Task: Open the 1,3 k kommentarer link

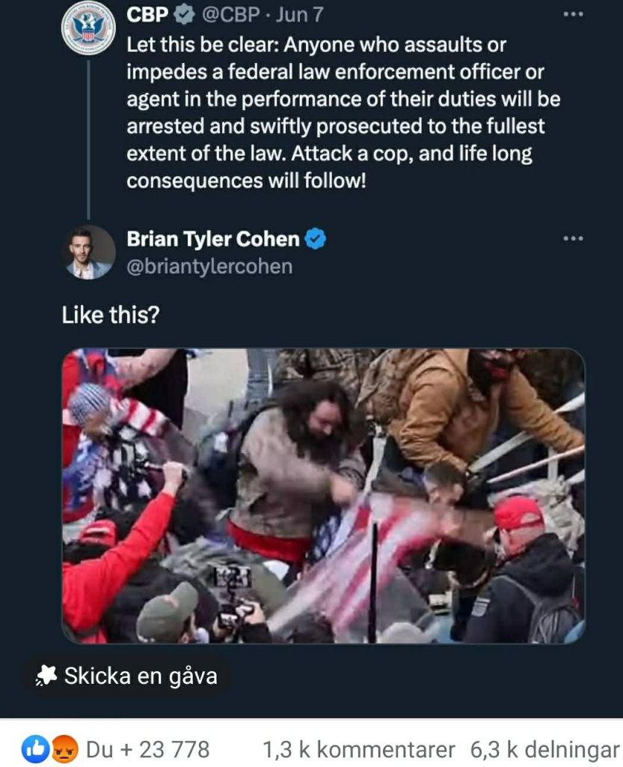Action: point(359,749)
